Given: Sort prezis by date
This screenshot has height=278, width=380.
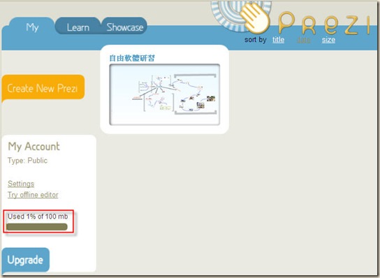Looking at the screenshot, I should click(x=304, y=40).
